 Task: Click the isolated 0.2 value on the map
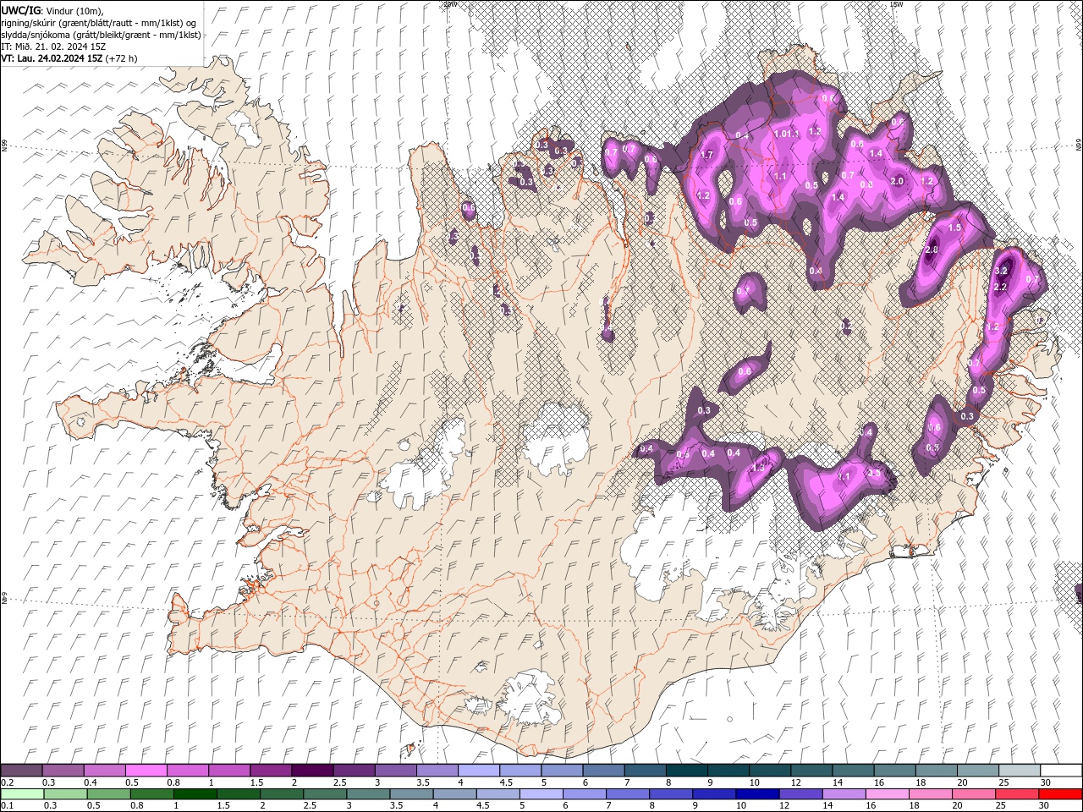point(846,325)
